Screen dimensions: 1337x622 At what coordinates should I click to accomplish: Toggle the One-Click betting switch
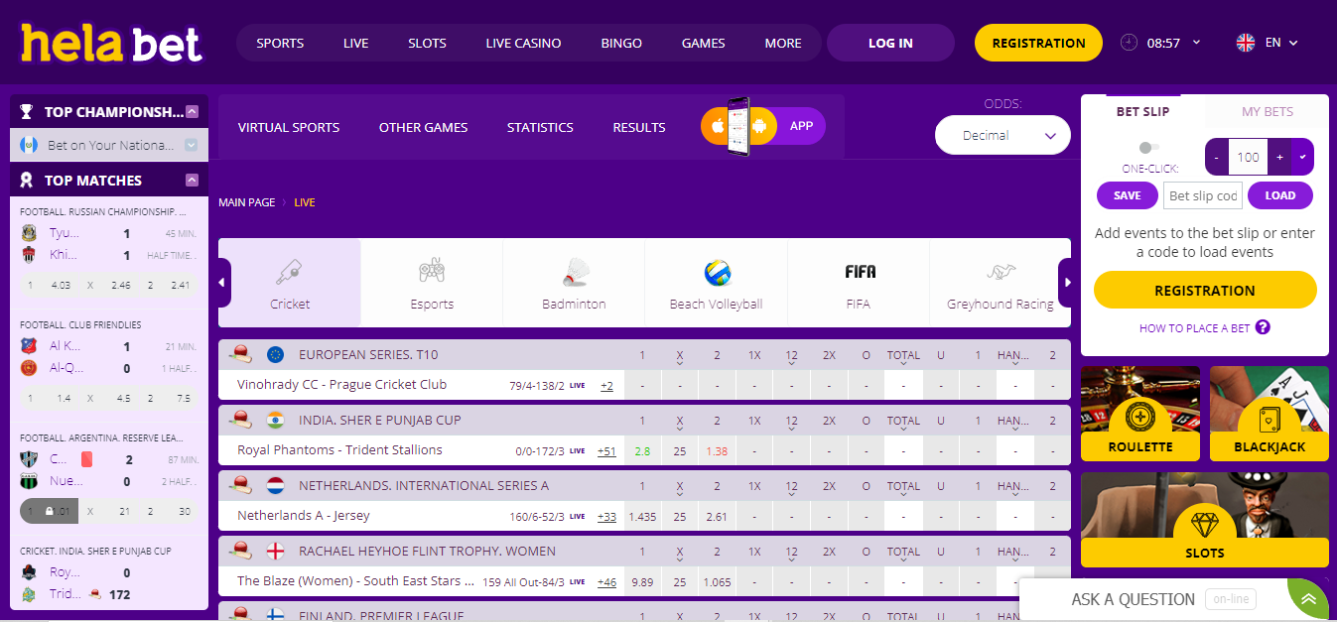1149,147
